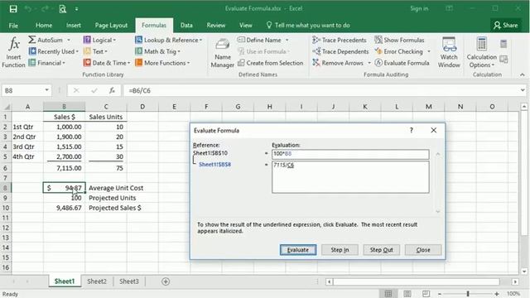Click Create from Selection
Screen dimensions: 530x298
271,63
